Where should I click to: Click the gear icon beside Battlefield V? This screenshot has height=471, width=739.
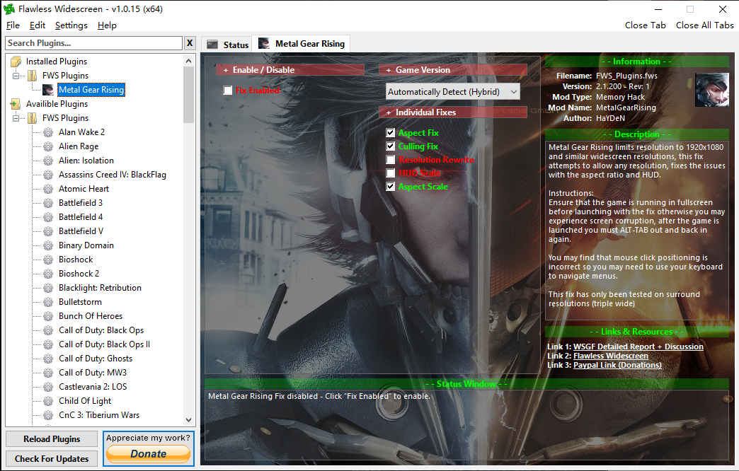[48, 231]
